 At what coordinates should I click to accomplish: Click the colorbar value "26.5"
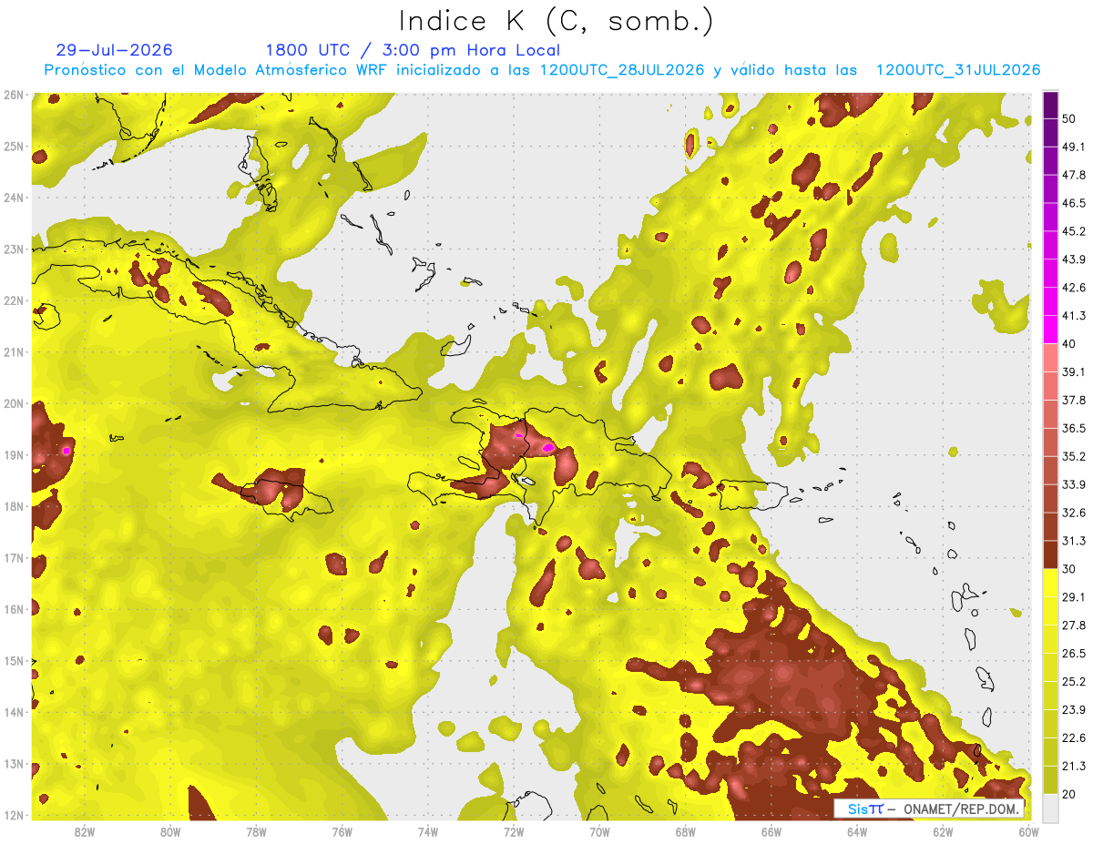1074,654
